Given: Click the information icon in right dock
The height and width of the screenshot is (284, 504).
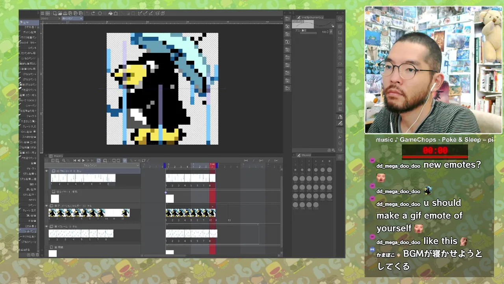Looking at the screenshot, I should tap(340, 58).
